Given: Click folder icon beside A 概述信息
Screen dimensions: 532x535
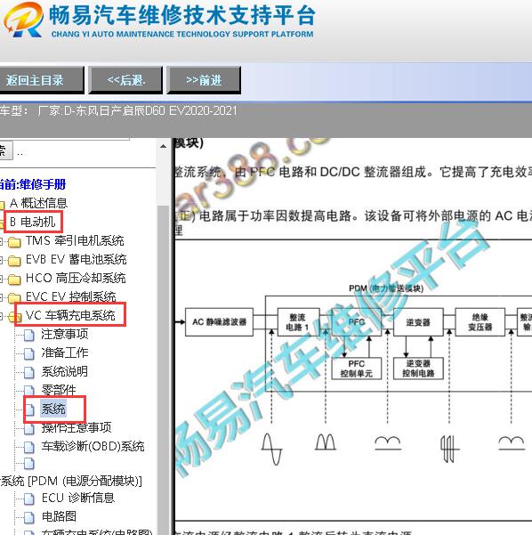Looking at the screenshot, I should pyautogui.click(x=2, y=205).
